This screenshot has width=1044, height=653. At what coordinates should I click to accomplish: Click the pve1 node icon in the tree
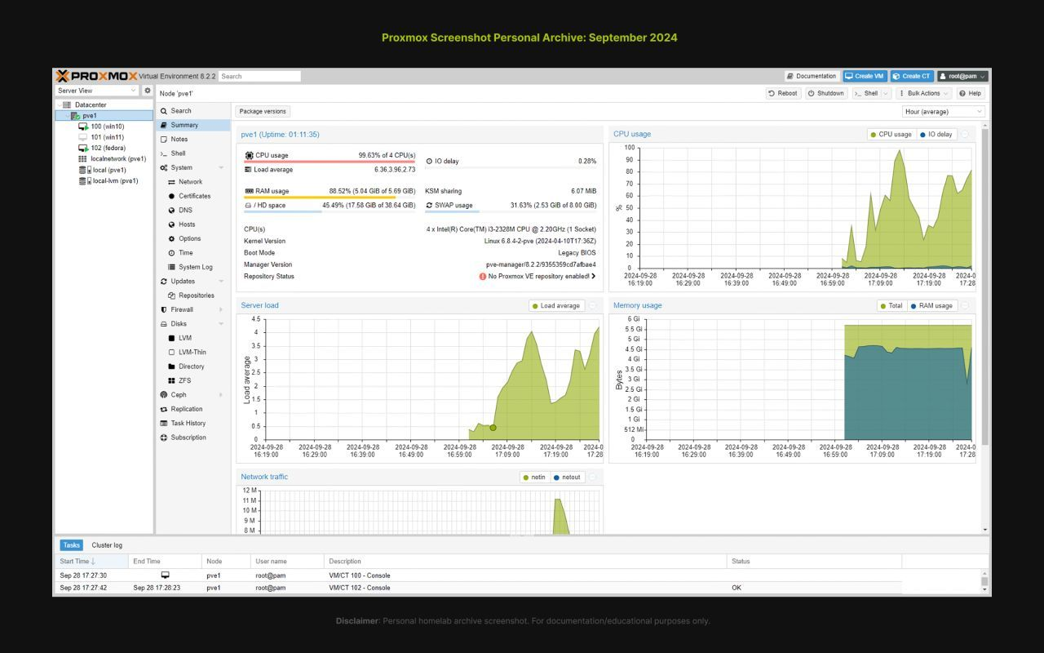pos(76,116)
